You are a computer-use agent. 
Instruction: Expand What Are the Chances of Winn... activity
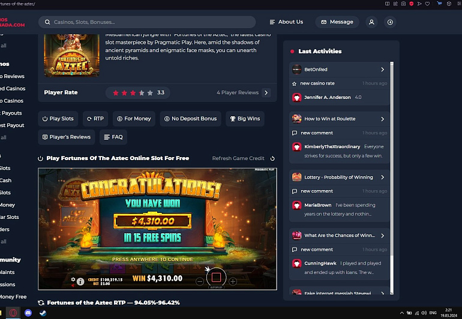tap(382, 236)
